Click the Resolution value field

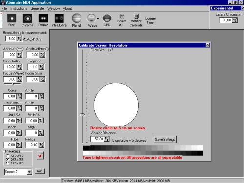(x=11, y=39)
